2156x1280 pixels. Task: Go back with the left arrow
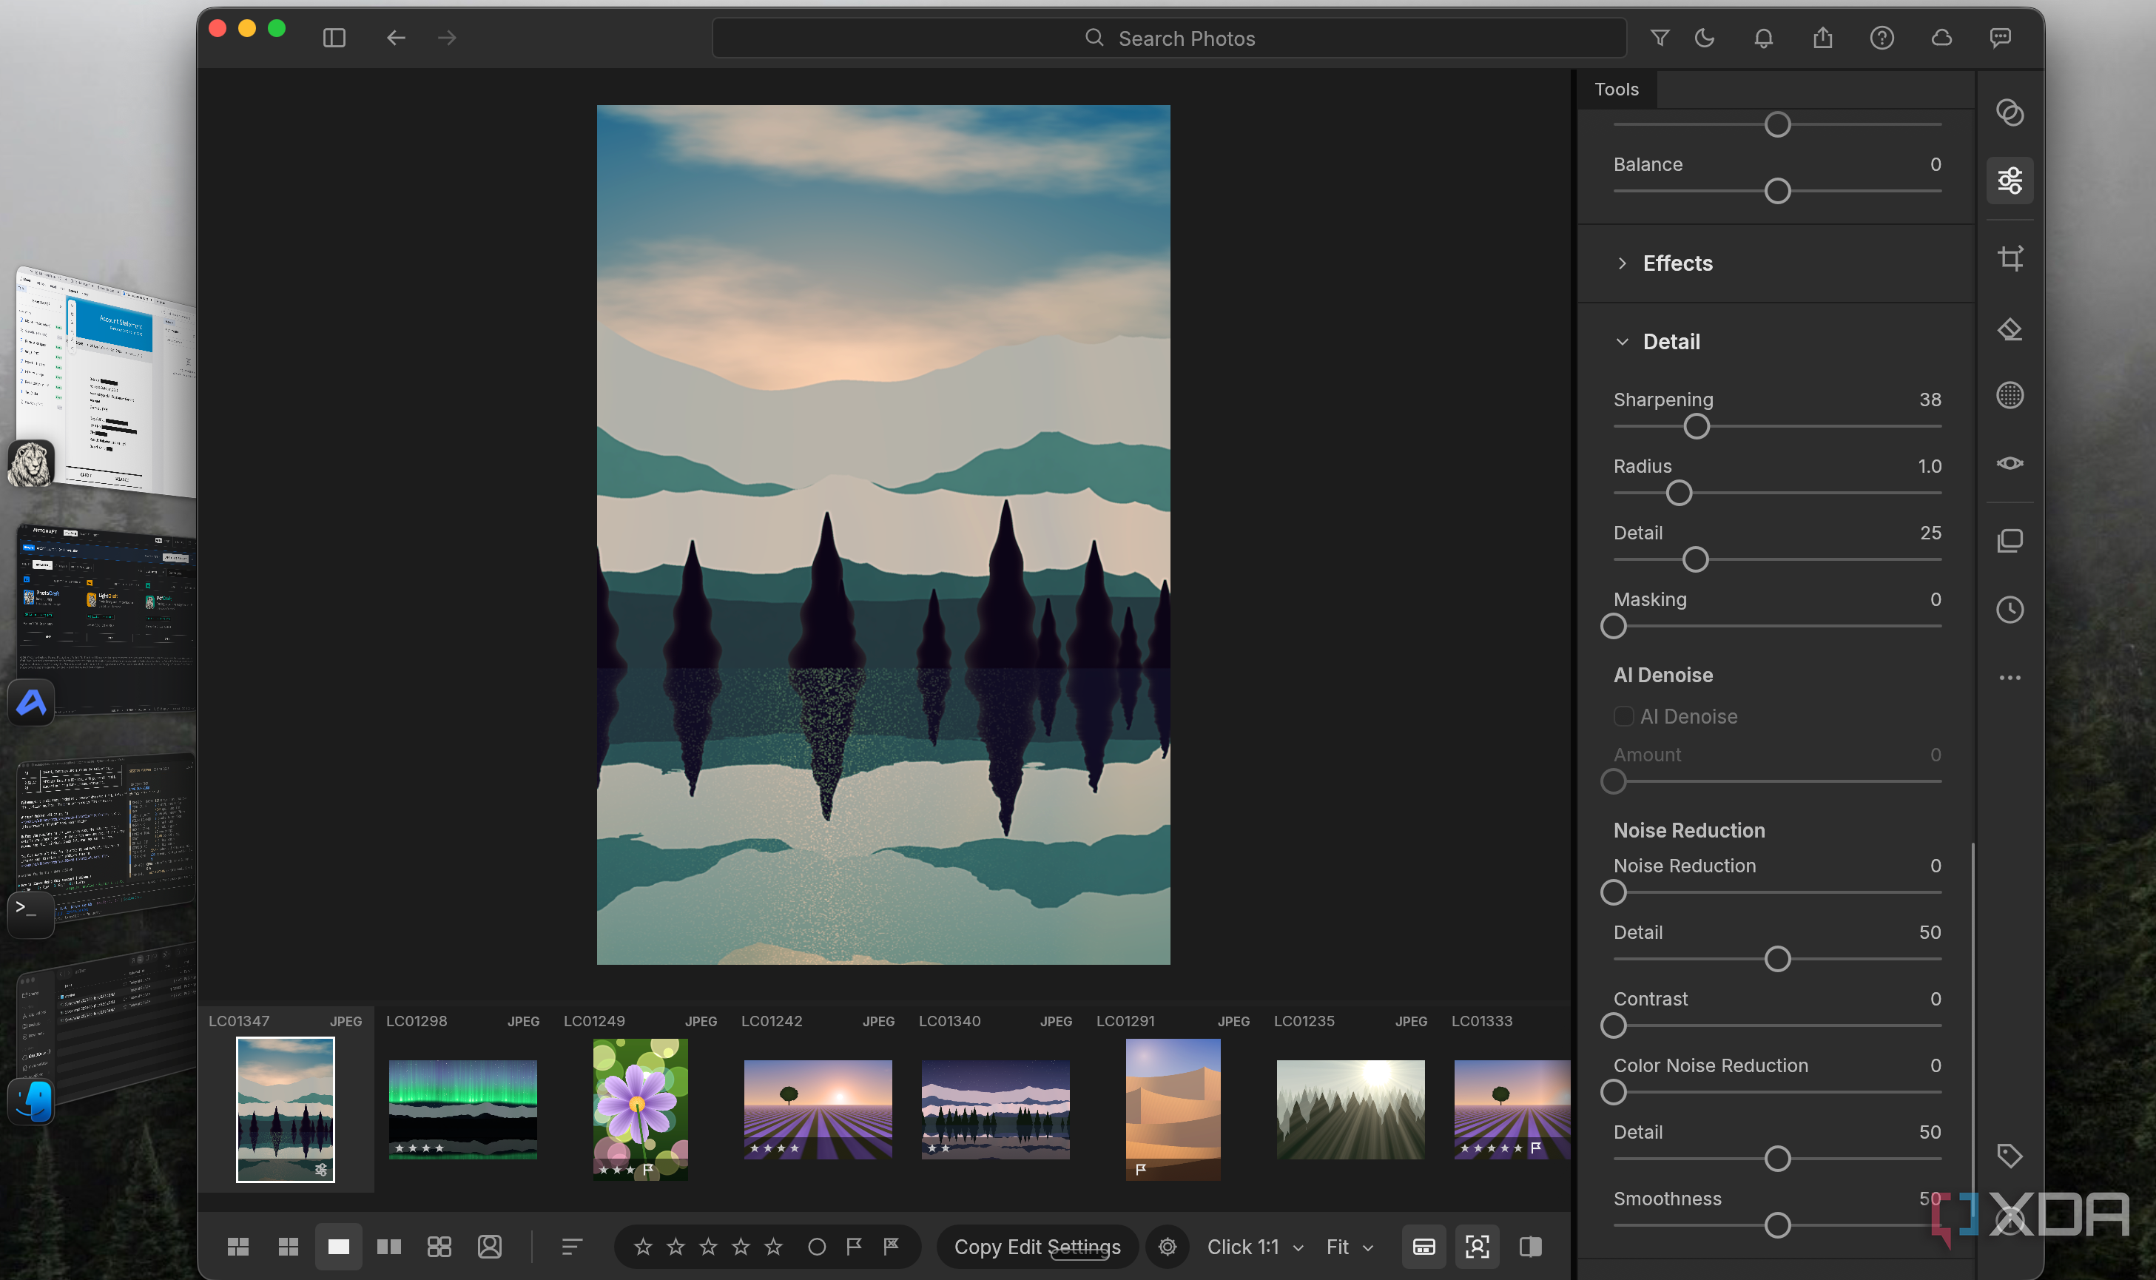click(396, 38)
